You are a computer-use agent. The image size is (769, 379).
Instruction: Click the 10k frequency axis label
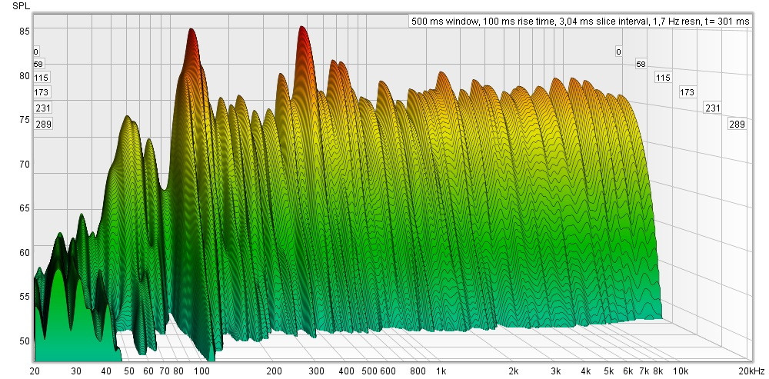coord(680,371)
